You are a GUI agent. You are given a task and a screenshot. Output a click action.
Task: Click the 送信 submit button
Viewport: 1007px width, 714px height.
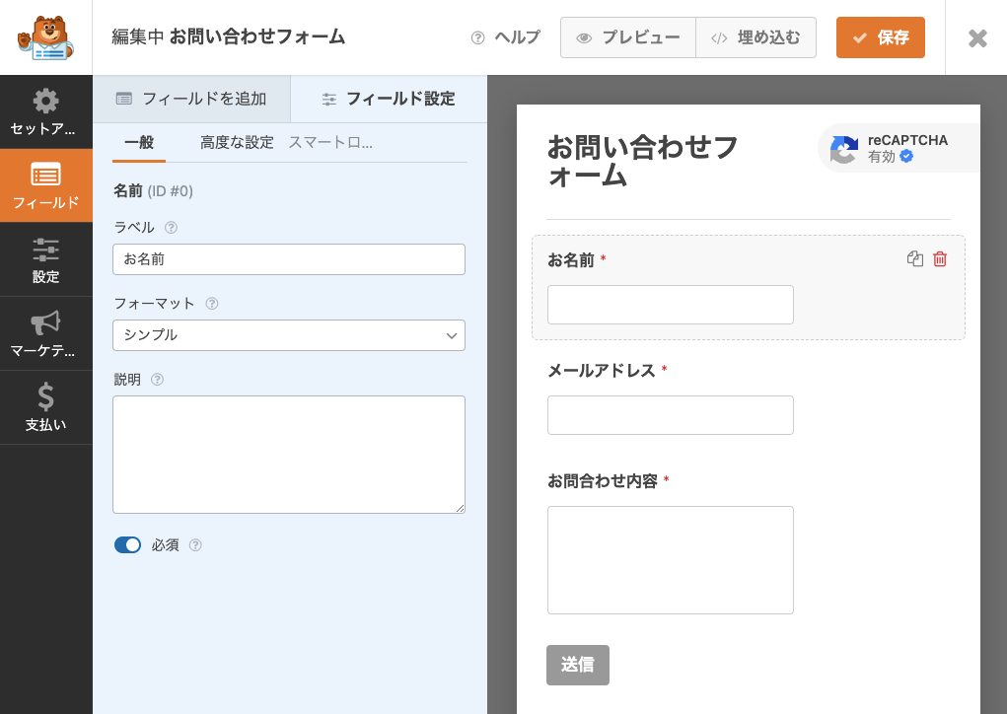point(578,666)
